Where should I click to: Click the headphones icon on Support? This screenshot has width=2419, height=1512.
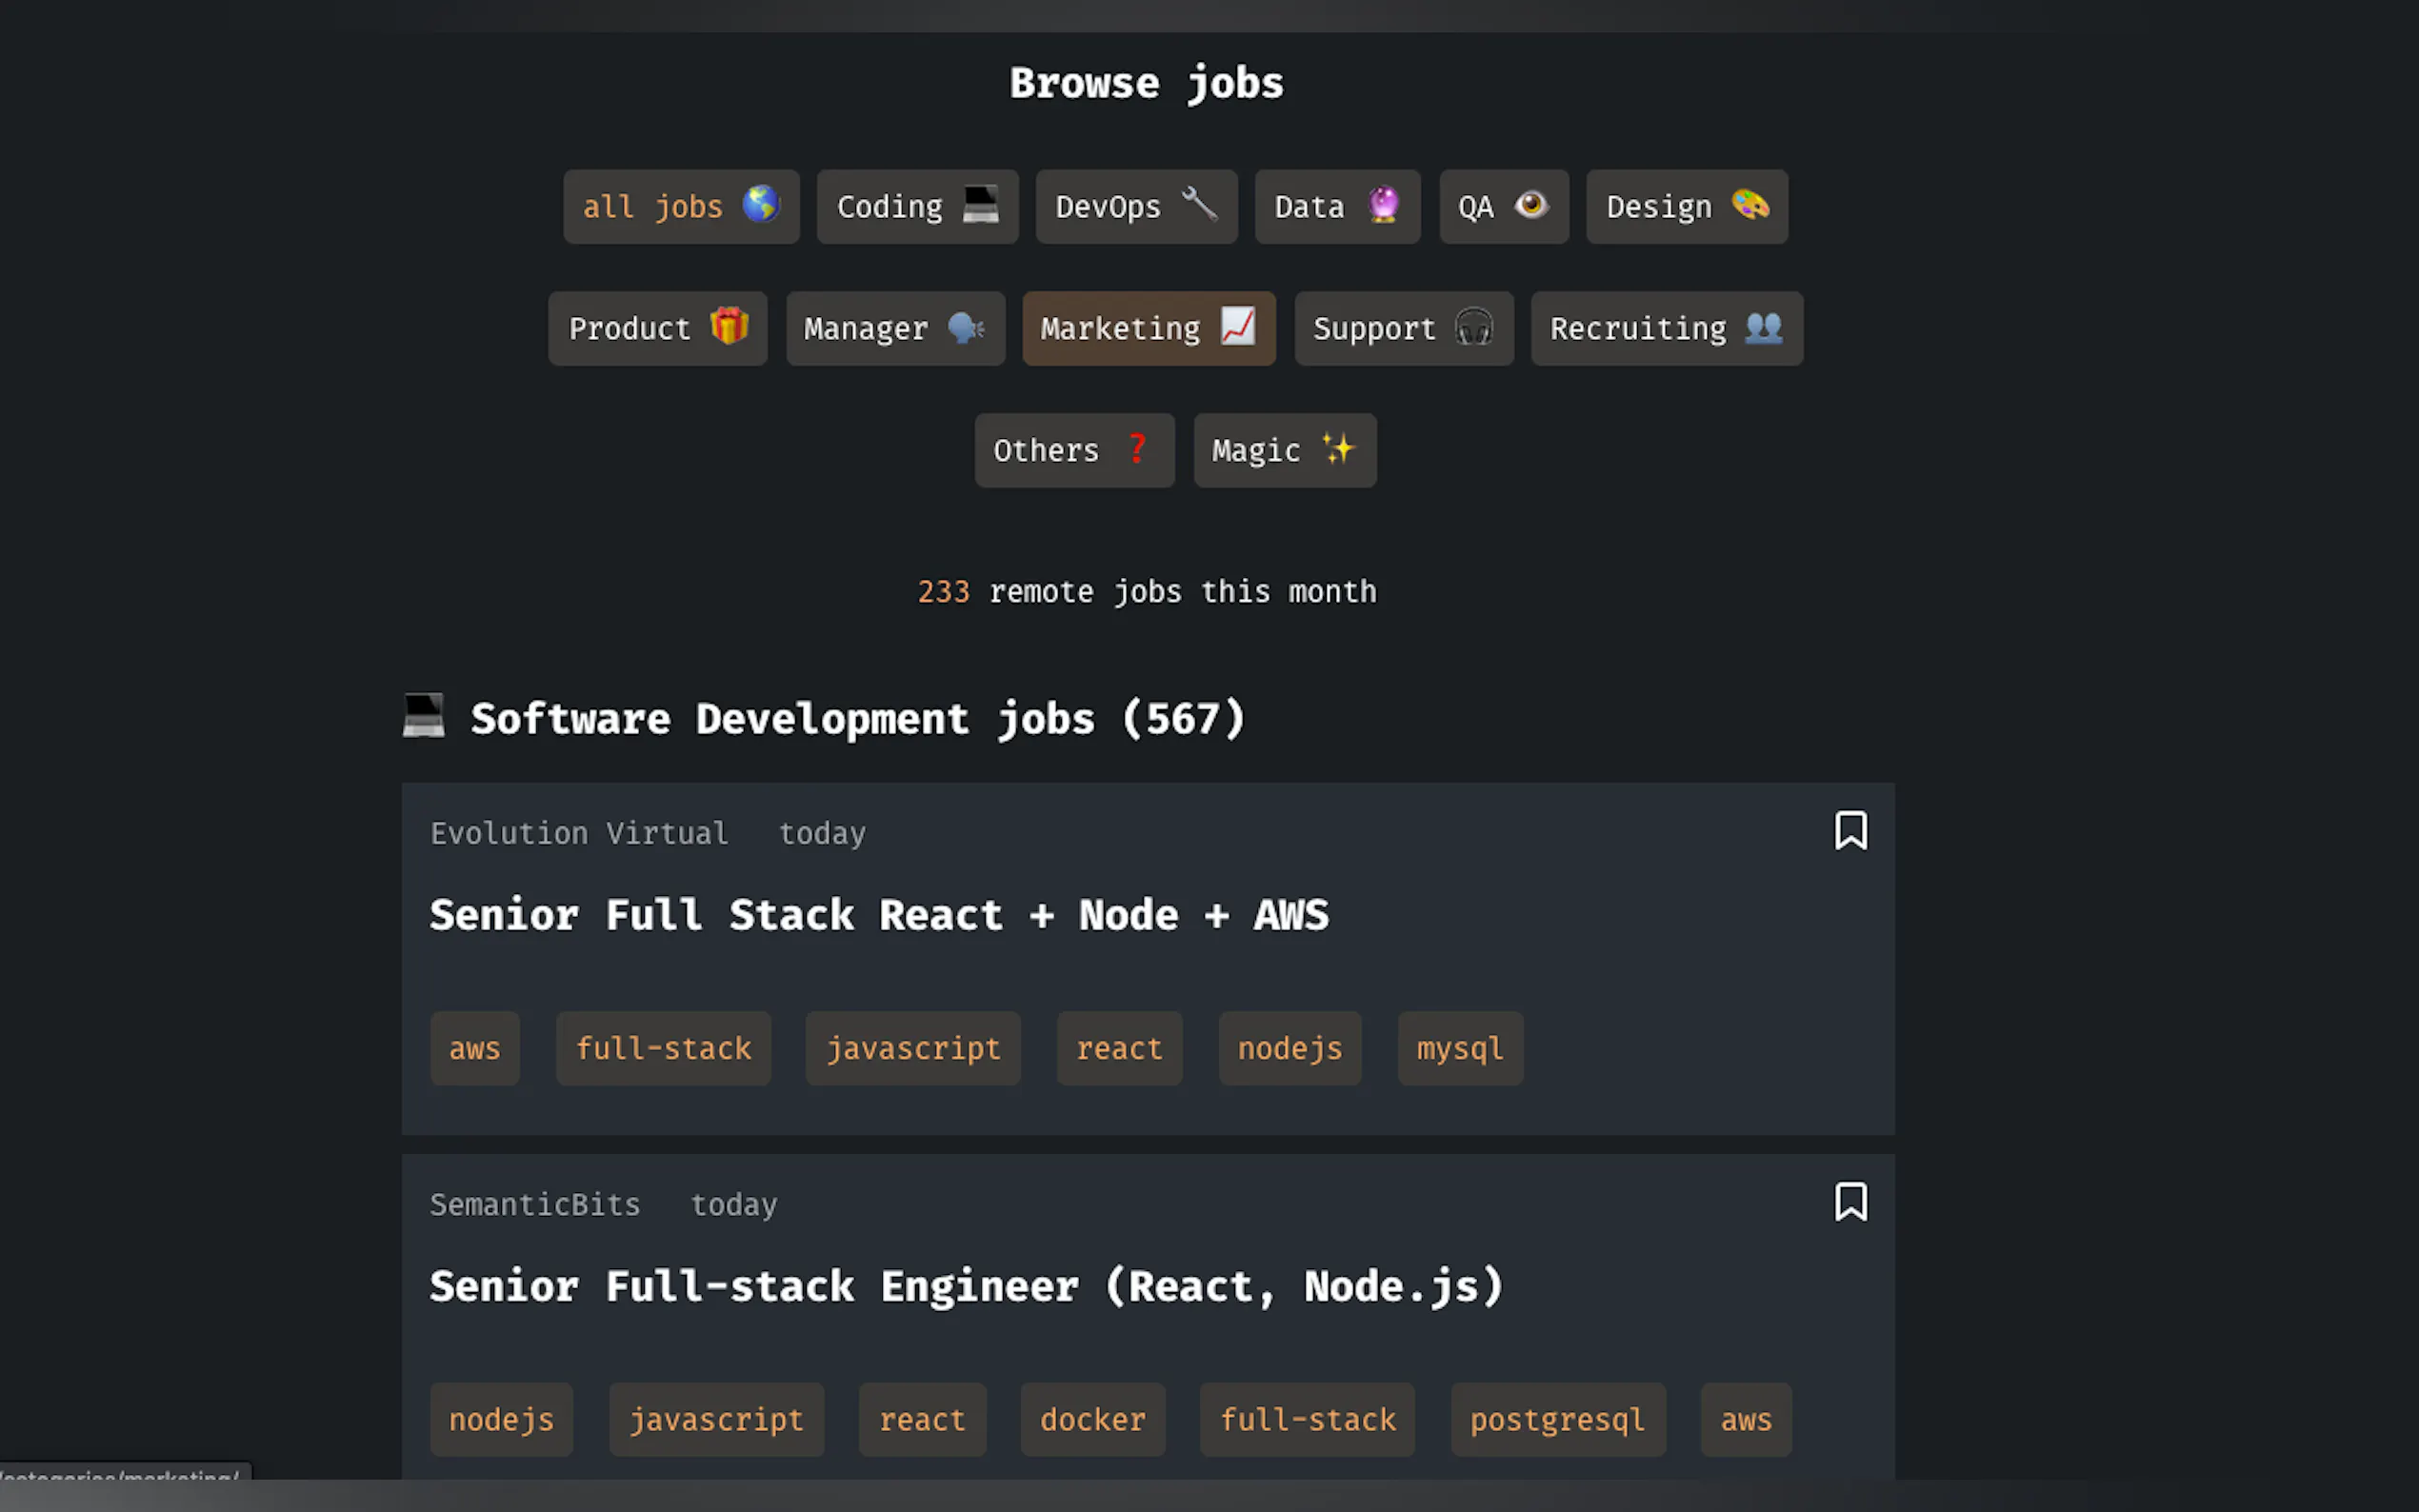pos(1473,327)
